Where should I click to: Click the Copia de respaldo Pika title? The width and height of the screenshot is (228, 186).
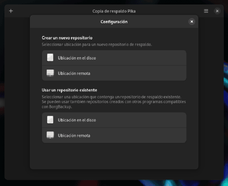pyautogui.click(x=114, y=11)
